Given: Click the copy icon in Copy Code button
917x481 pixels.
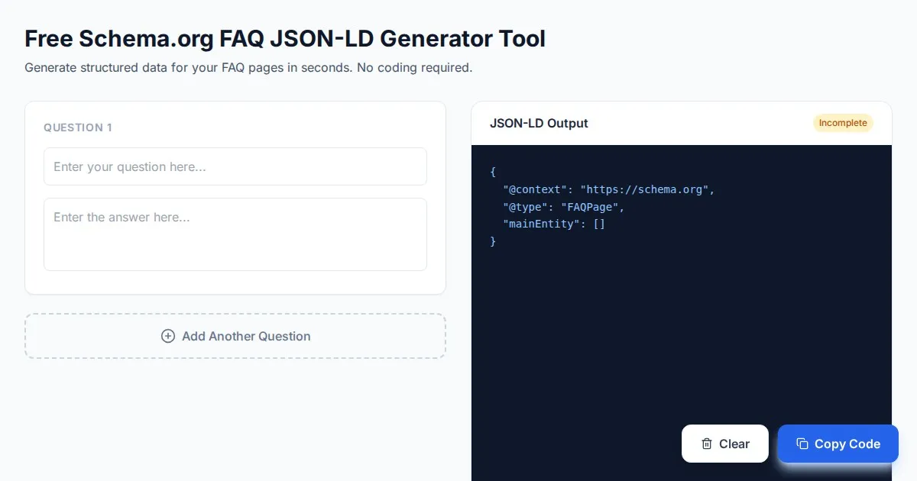Looking at the screenshot, I should (802, 444).
